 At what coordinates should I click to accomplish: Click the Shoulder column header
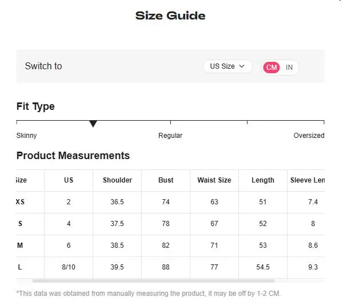coord(117,180)
